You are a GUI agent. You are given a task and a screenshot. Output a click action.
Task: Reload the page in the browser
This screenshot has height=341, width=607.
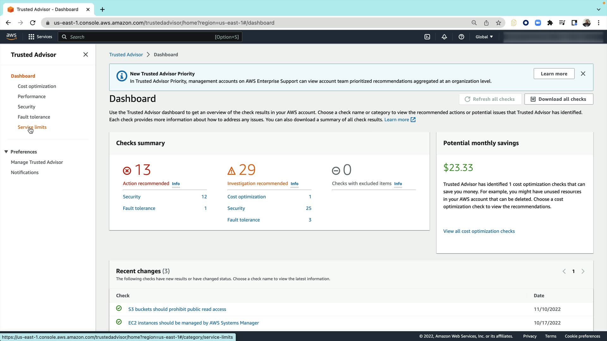pyautogui.click(x=33, y=23)
